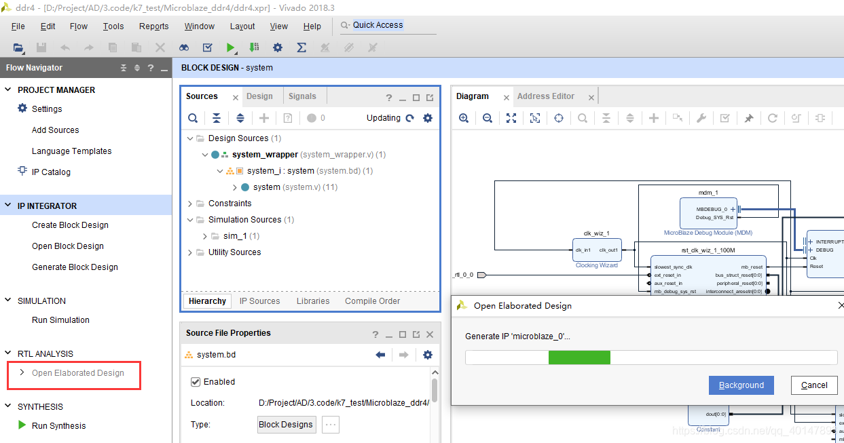Click Generate Block Design

point(75,267)
